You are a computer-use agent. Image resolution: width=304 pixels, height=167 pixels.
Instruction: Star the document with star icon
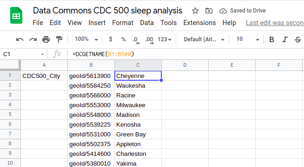pyautogui.click(x=195, y=11)
